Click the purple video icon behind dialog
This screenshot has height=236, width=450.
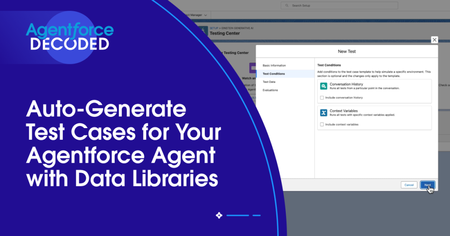252,67
